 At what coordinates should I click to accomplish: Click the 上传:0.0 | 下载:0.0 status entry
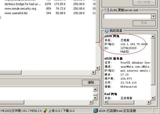click(61, 111)
